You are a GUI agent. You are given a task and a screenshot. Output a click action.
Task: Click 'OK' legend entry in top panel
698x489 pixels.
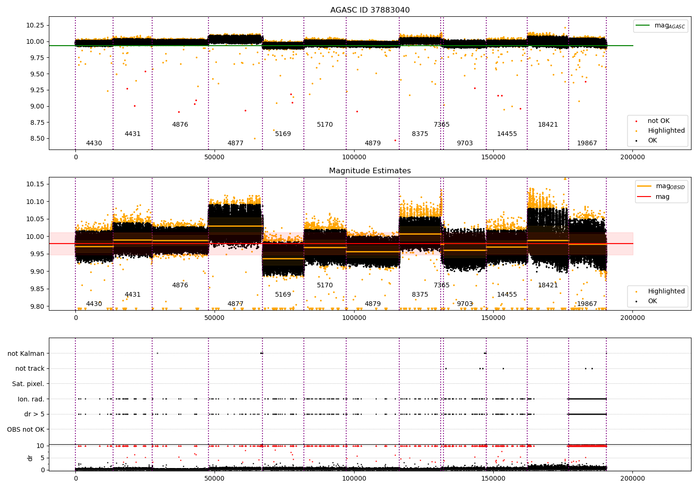tap(647, 140)
